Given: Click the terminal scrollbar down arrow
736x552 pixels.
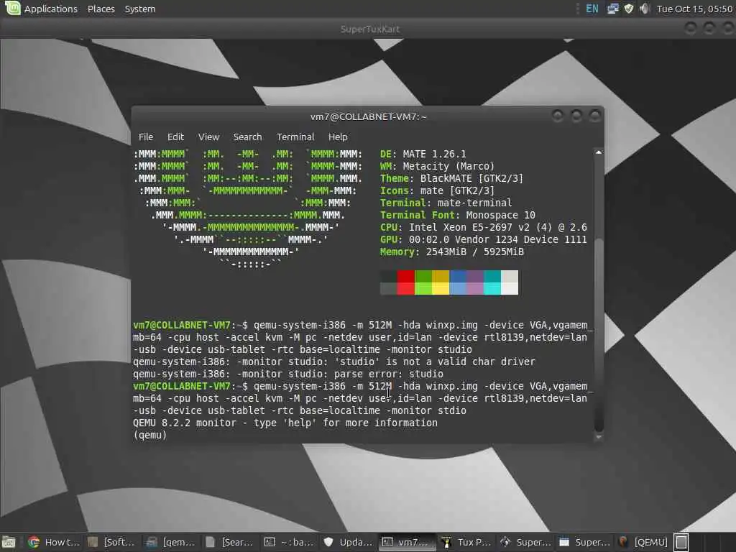Looking at the screenshot, I should [599, 437].
